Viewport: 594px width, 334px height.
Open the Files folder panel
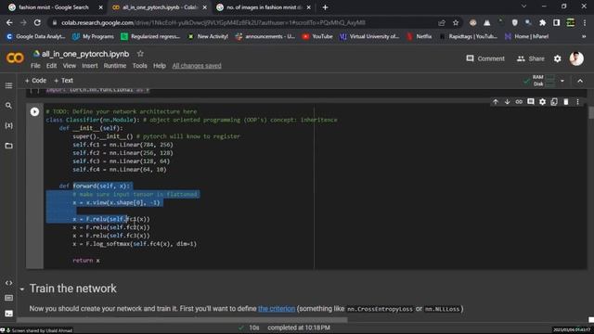point(8,146)
